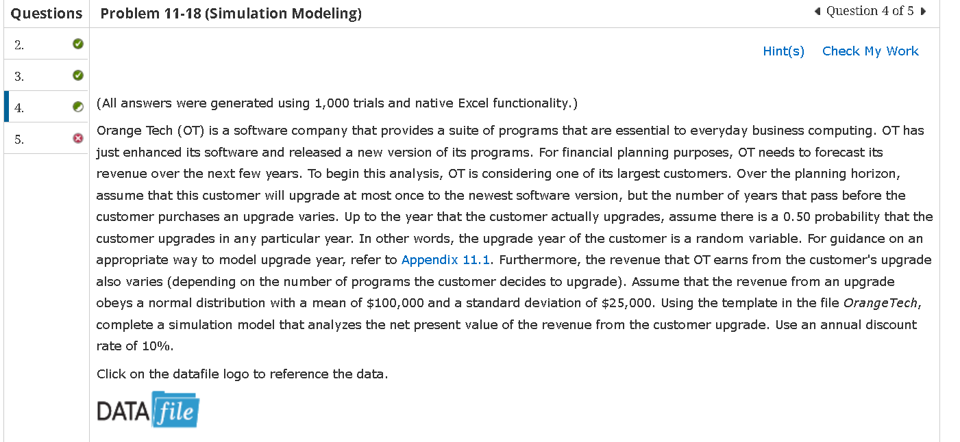Viewport: 960px width, 442px height.
Task: Open the Appendix 11.1 link
Action: point(444,259)
